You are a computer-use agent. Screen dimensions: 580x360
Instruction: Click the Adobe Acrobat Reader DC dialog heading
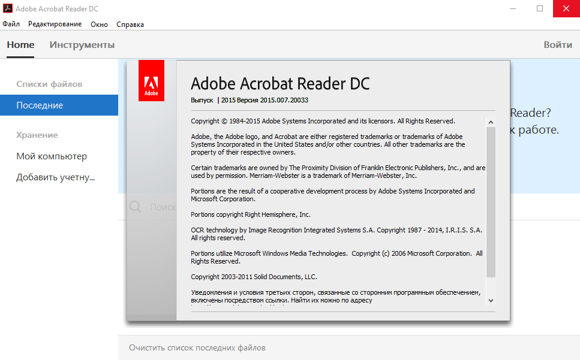pyautogui.click(x=280, y=83)
